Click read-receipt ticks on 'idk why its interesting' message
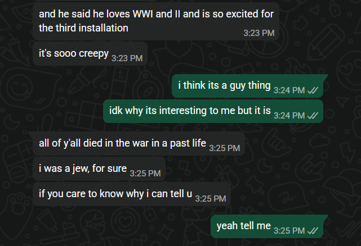This screenshot has height=246, width=361. [x=313, y=116]
